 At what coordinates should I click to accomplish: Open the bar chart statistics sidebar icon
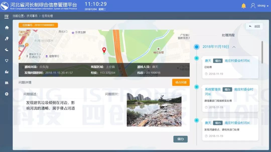[7, 72]
